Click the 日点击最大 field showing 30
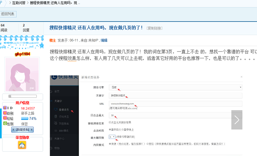This screenshot has width=257, height=156. click(x=176, y=115)
